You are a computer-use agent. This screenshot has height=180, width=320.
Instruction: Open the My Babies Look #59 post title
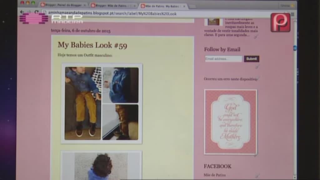92,45
